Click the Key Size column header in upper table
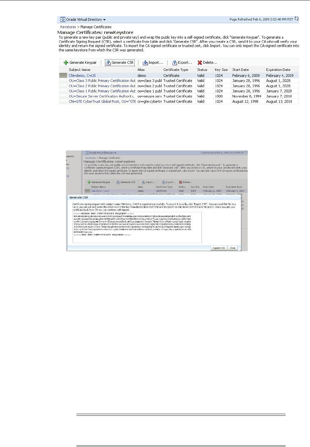 pos(221,70)
